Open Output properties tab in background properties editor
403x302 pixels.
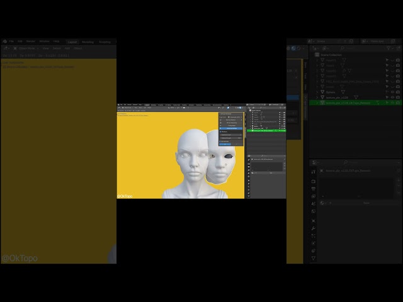(x=314, y=189)
